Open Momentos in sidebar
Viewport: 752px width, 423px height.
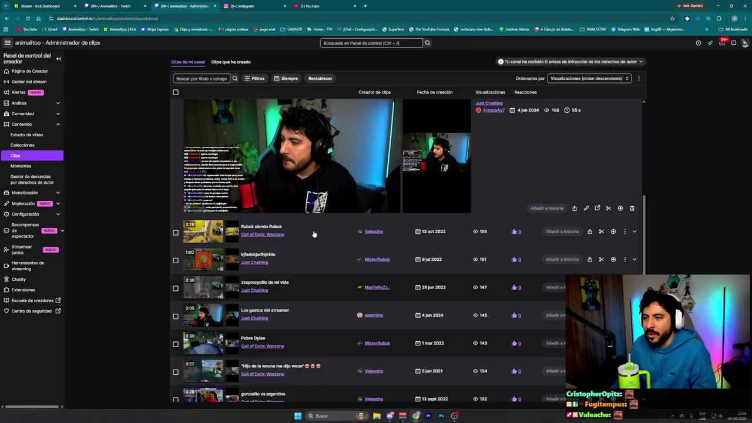[21, 166]
